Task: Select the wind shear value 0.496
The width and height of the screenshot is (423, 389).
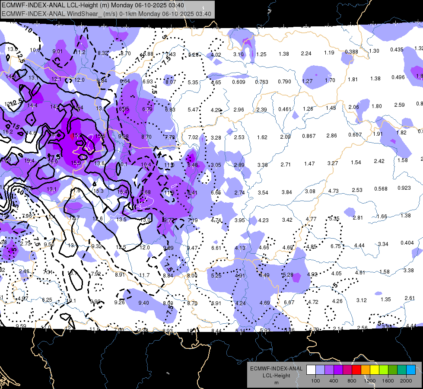Action: (398, 77)
